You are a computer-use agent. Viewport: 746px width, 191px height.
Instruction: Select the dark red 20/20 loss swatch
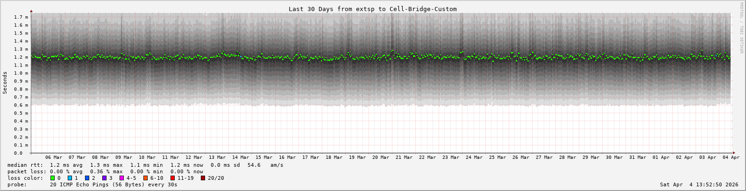(203, 178)
